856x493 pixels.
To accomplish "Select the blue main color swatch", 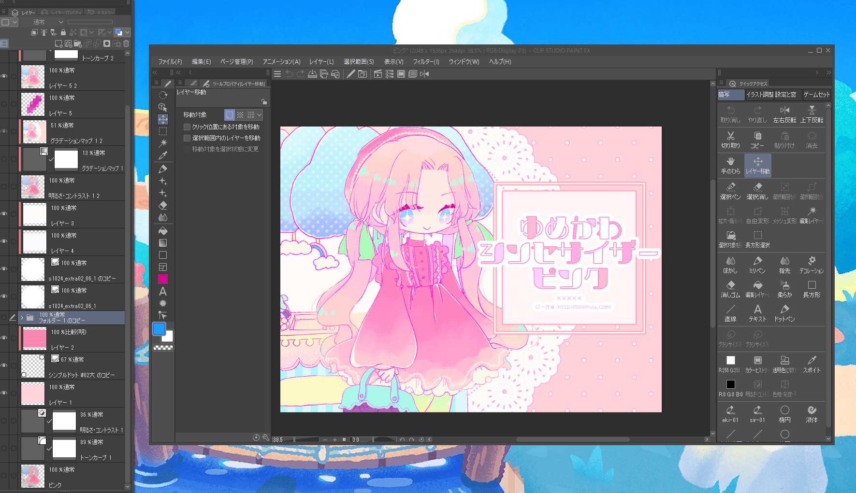I will (x=159, y=329).
